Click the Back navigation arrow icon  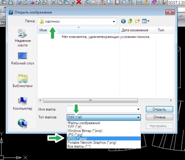click(123, 21)
